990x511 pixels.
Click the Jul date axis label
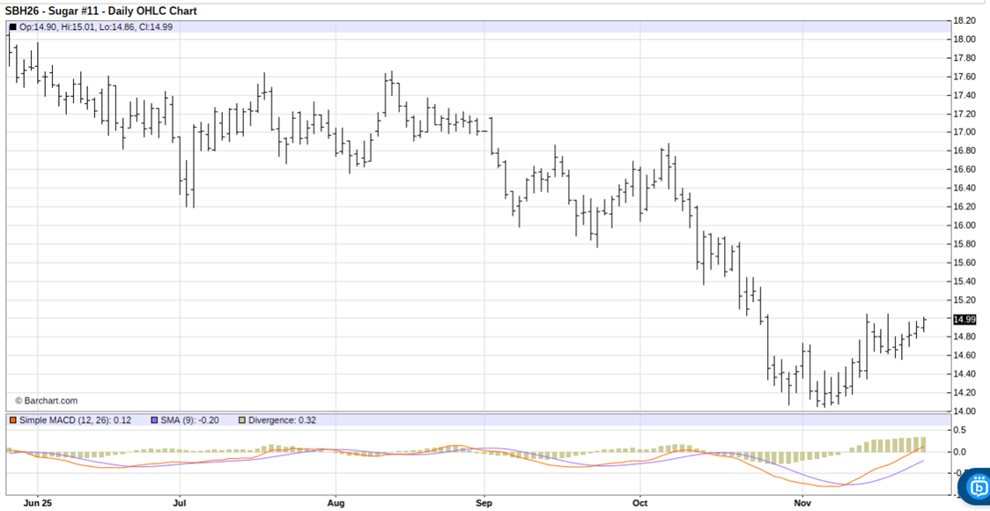pos(180,505)
